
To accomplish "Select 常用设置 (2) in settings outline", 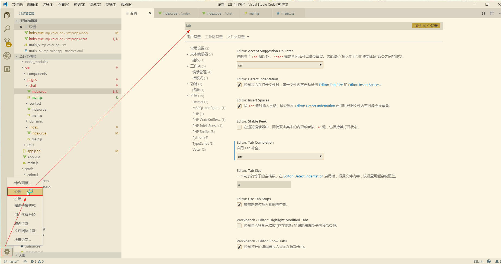I will [x=200, y=48].
